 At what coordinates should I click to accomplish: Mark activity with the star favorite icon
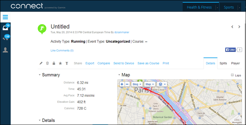pyautogui.click(x=60, y=63)
